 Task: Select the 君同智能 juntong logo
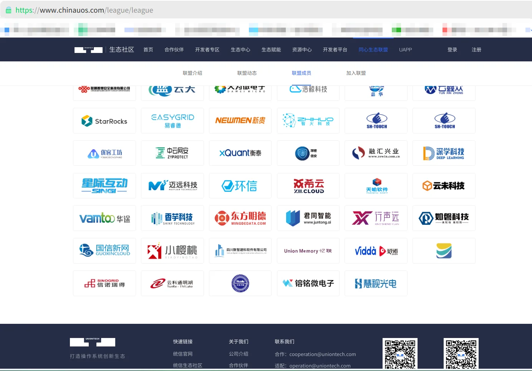[x=308, y=218]
